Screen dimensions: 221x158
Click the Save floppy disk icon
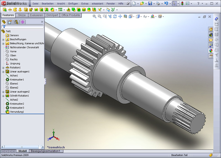[x=150, y=4]
